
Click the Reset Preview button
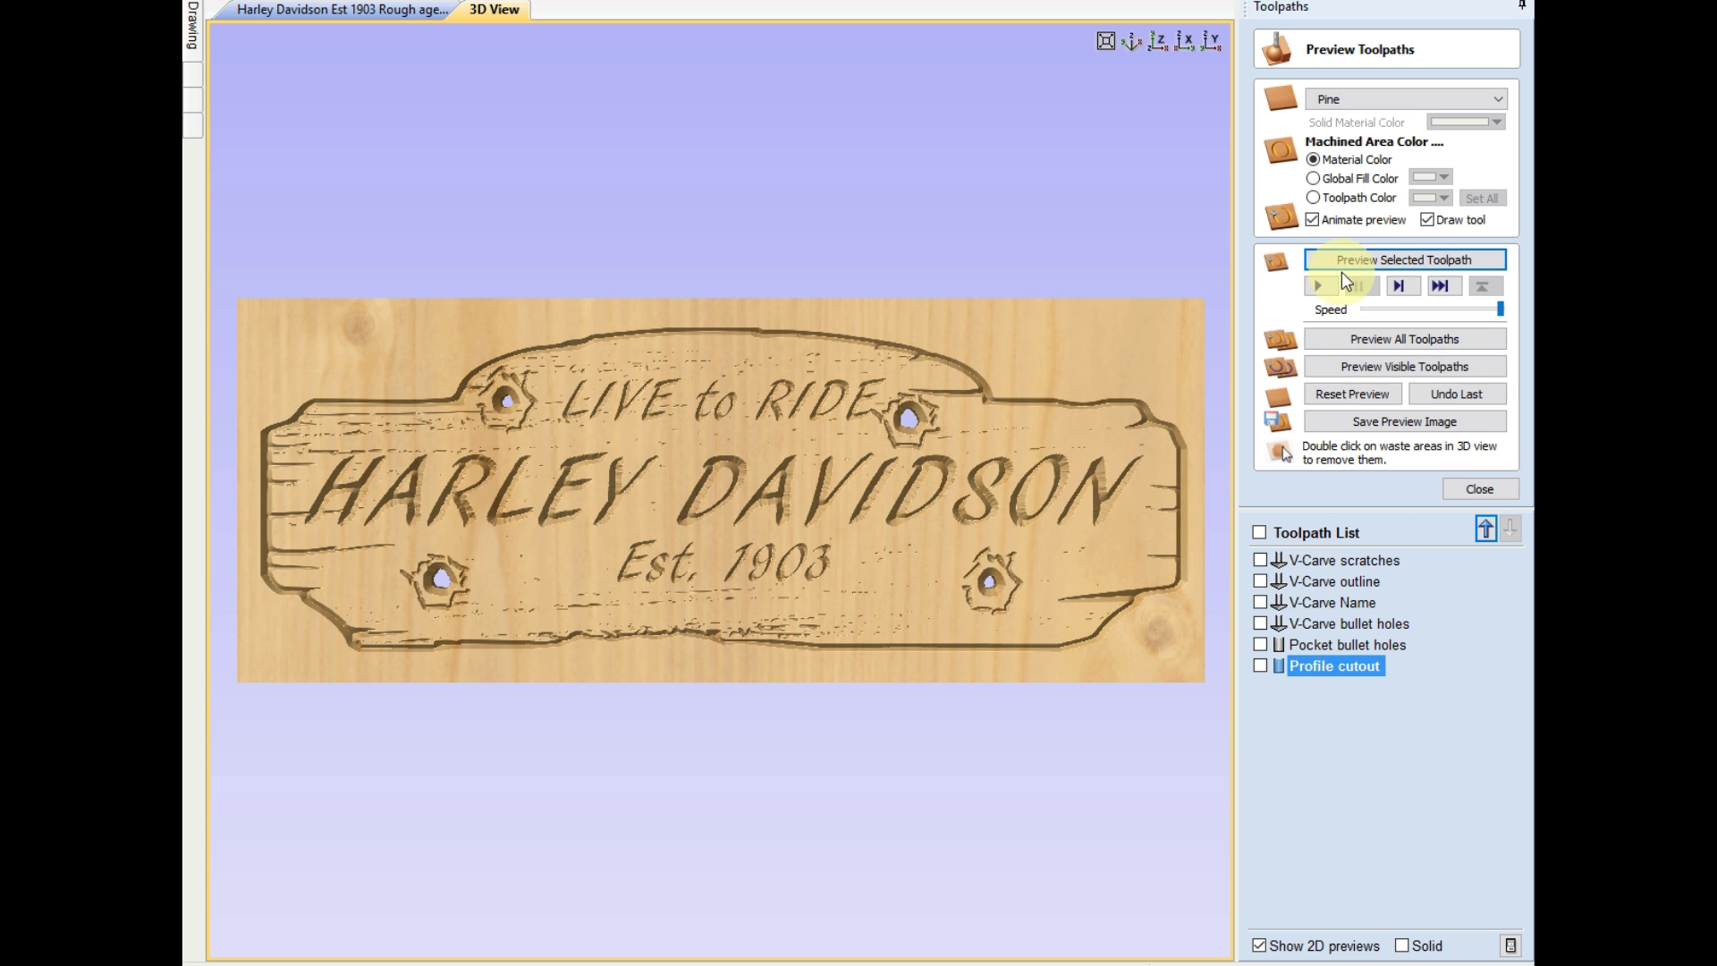1352,394
